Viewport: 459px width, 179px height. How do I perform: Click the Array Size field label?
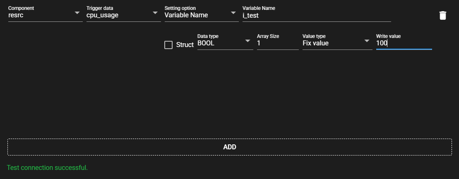click(x=268, y=36)
